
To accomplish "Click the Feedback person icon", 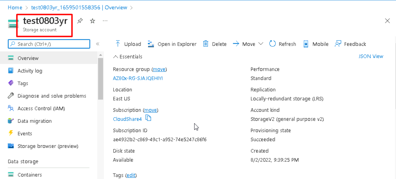I will point(338,44).
